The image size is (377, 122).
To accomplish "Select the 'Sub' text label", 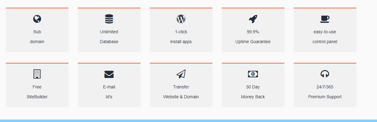I will pos(37,32).
